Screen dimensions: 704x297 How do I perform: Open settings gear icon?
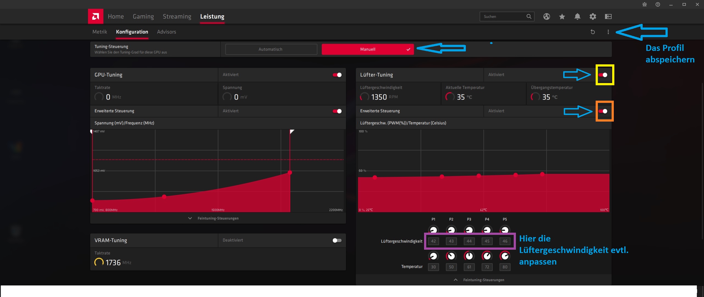coord(593,16)
